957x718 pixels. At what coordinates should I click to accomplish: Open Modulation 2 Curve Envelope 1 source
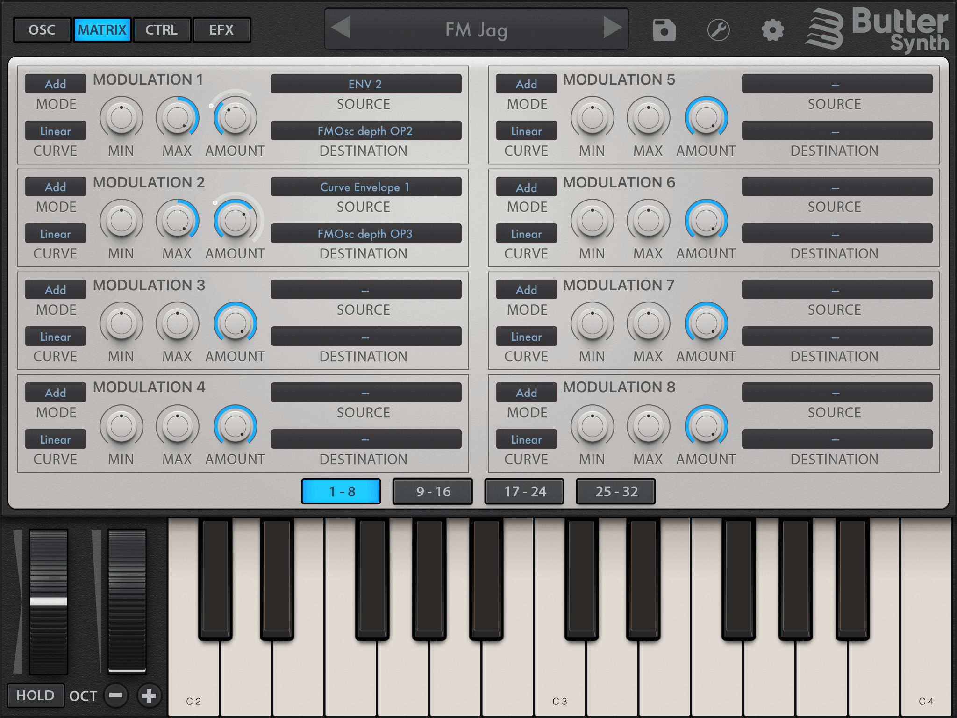pos(365,187)
